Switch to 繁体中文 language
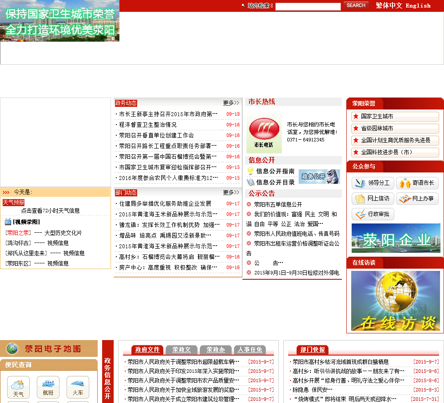The image size is (444, 403). (389, 5)
